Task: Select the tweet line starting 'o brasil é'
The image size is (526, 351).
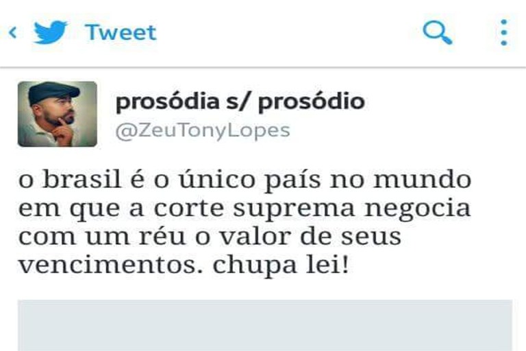Action: pyautogui.click(x=245, y=180)
